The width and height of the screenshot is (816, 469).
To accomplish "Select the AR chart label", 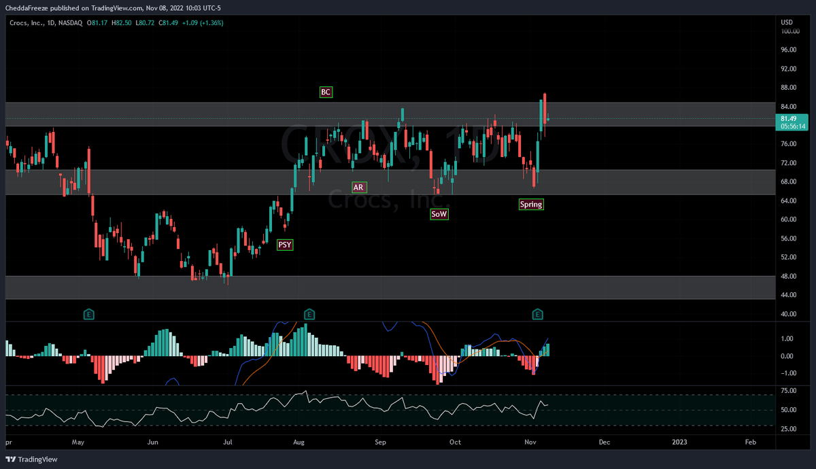I will pyautogui.click(x=358, y=187).
